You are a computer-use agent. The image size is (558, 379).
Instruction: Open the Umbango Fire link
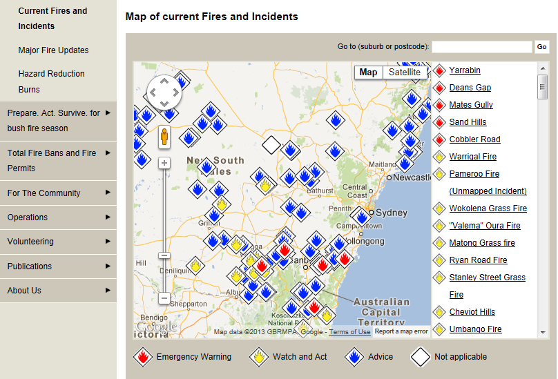click(475, 329)
